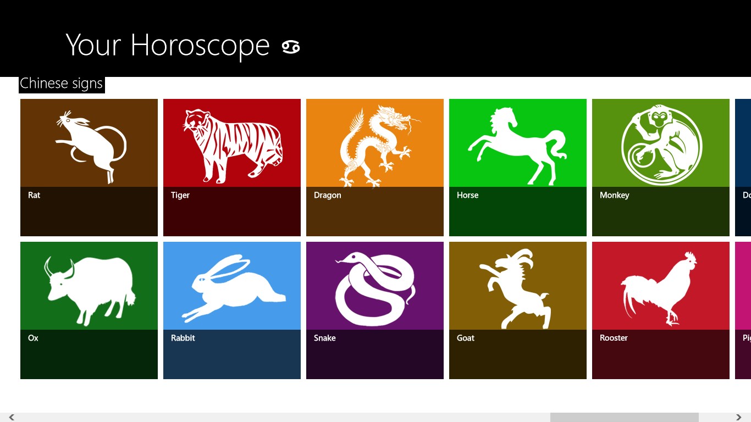Open partially visible Pig tile
The image size is (751, 422).
pos(743,310)
